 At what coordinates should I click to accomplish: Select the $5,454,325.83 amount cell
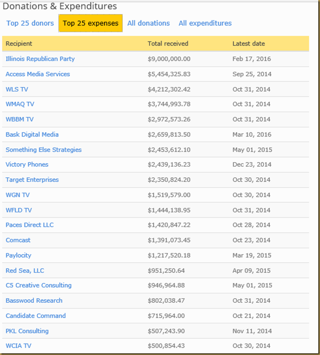coord(169,74)
